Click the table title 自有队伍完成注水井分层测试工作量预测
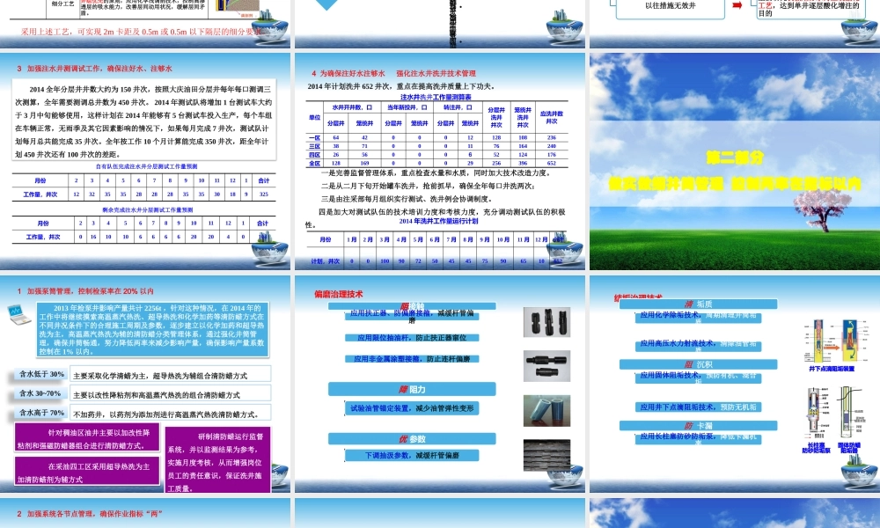The width and height of the screenshot is (880, 528). (x=146, y=166)
